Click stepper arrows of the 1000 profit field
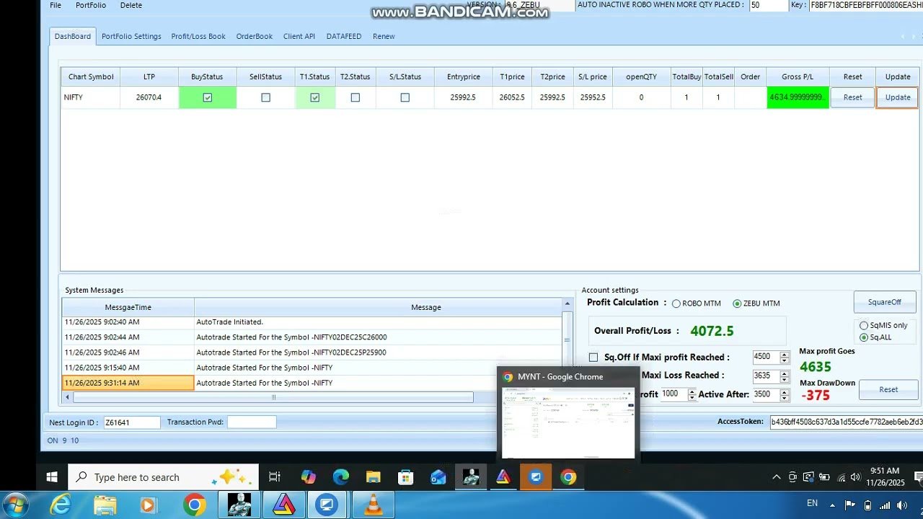This screenshot has height=519, width=923. tap(692, 394)
